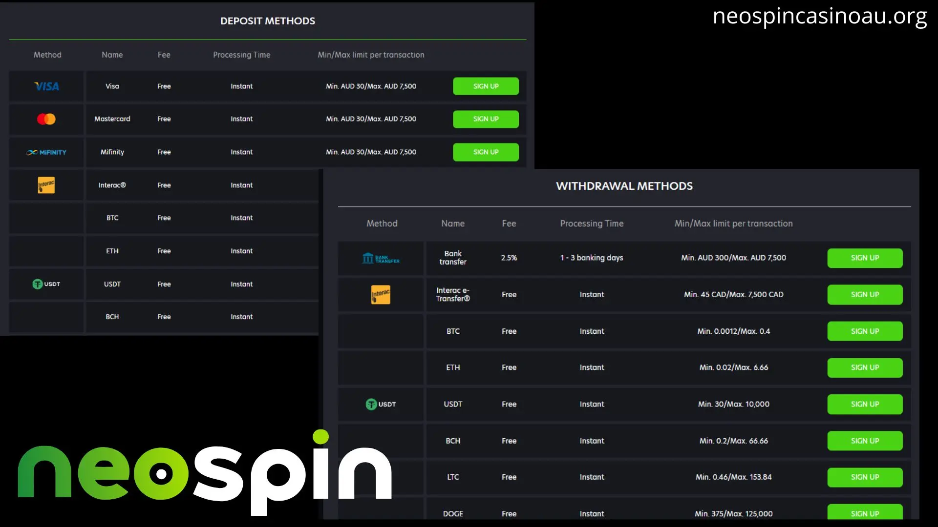Image resolution: width=938 pixels, height=527 pixels.
Task: Click Sign Up for Interac e-Transfer withdrawal
Action: point(865,295)
